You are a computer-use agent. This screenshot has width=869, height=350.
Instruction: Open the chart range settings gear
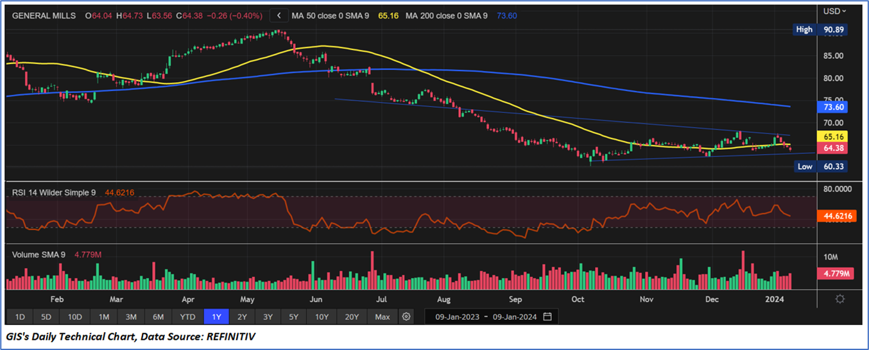(x=406, y=317)
